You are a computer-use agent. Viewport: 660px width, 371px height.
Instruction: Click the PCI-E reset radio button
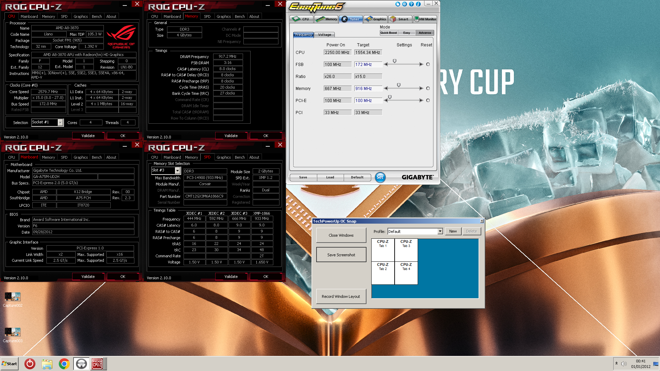coord(428,100)
